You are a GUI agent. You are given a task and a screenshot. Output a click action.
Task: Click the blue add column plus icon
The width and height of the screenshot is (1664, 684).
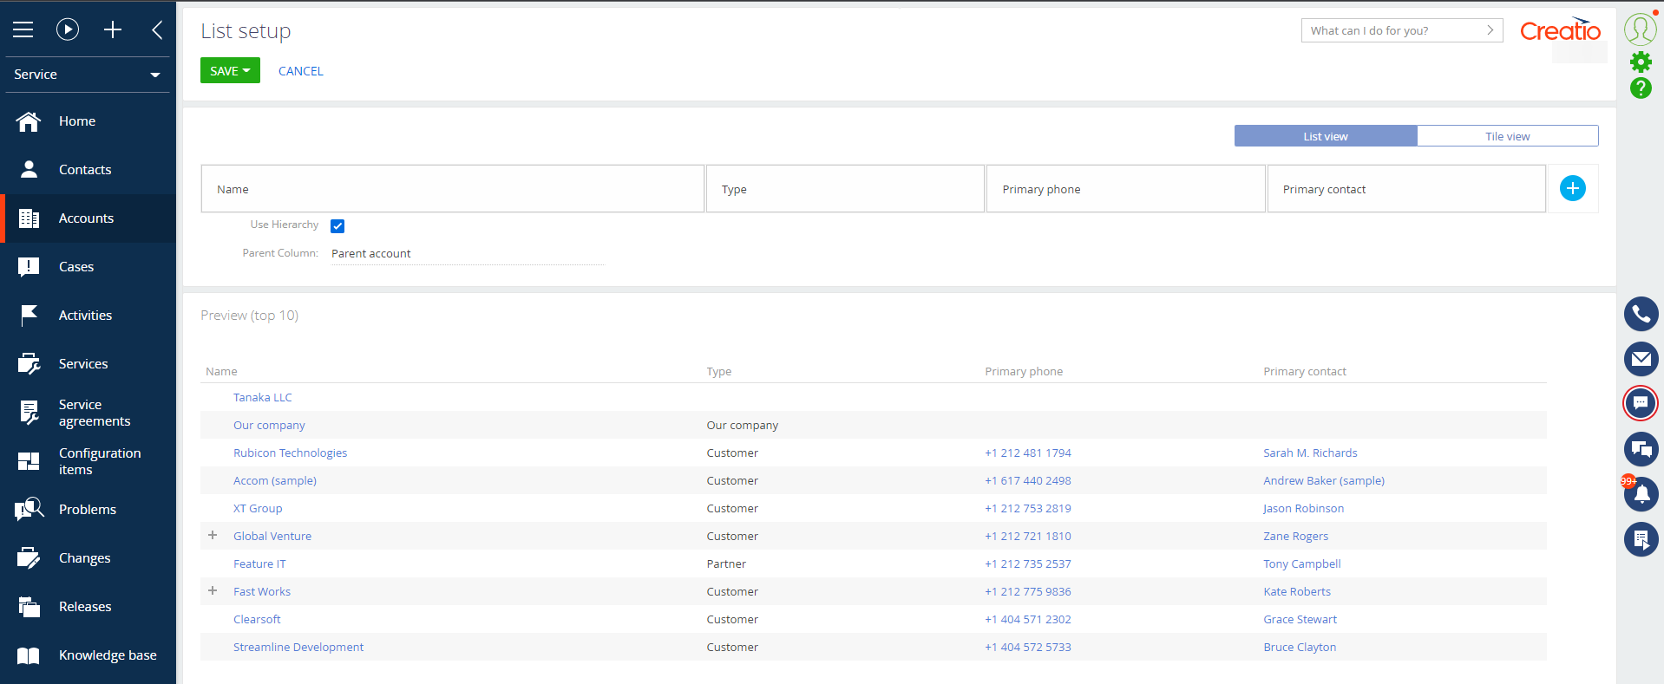tap(1572, 188)
